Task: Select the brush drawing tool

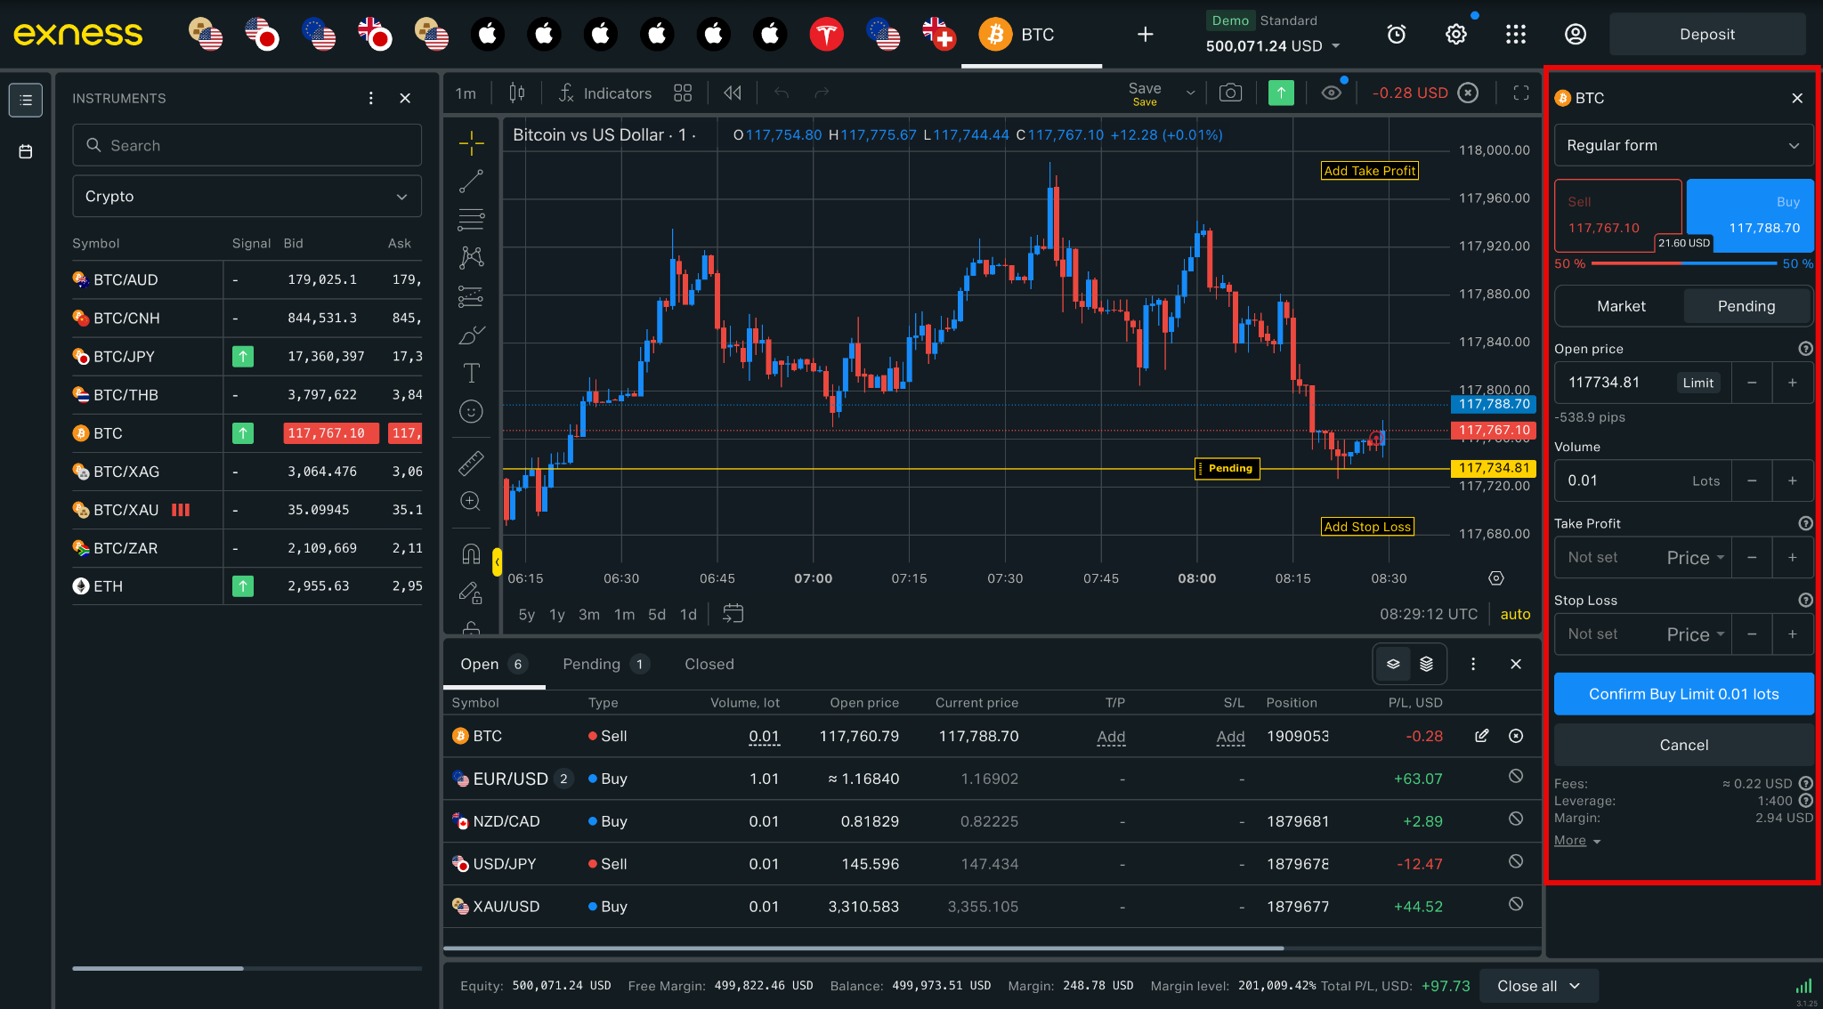Action: 471,335
